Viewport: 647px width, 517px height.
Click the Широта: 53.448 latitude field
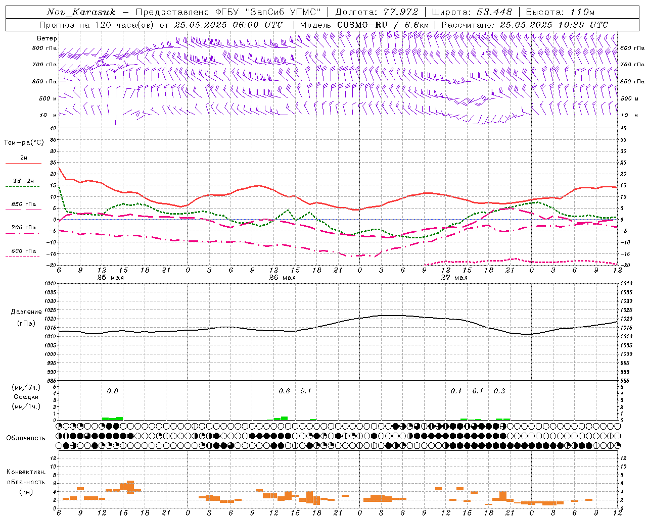[x=472, y=12]
